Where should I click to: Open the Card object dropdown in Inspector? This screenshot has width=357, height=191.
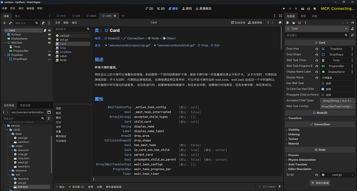(x=317, y=28)
